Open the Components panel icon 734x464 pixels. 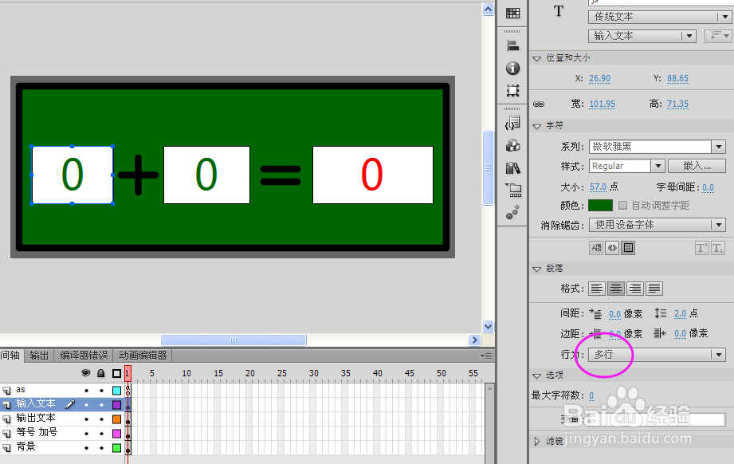[x=512, y=147]
